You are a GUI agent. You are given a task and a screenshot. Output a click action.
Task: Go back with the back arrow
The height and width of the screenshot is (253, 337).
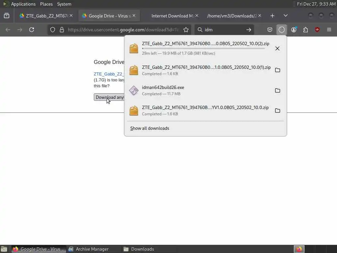(x=8, y=30)
